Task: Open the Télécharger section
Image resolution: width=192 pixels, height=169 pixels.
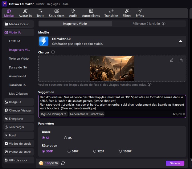Action: point(19,127)
